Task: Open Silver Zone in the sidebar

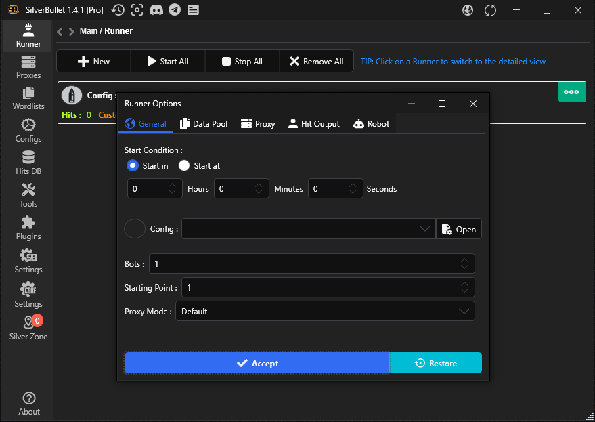Action: tap(28, 328)
